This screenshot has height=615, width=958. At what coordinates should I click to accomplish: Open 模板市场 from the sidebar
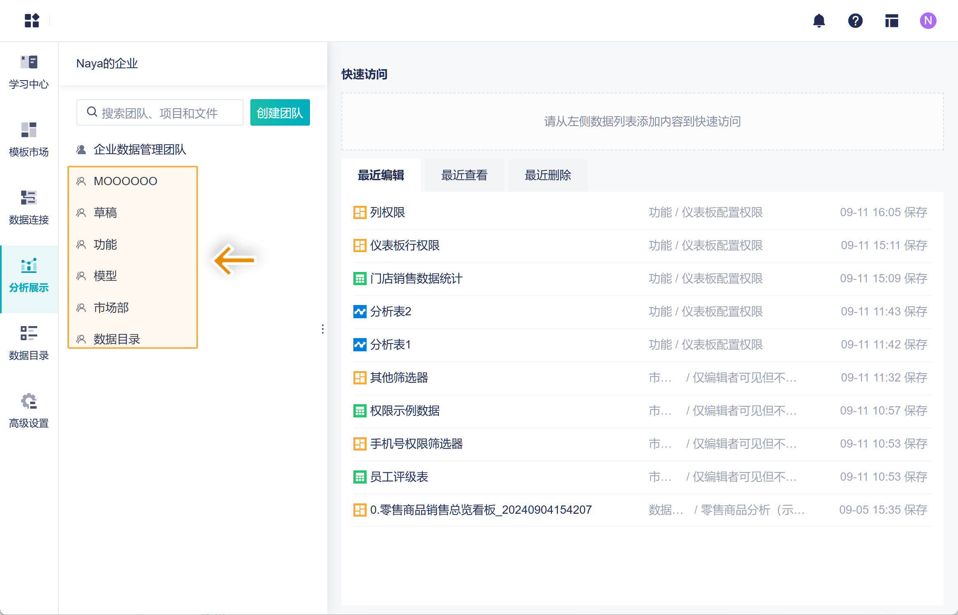(29, 140)
